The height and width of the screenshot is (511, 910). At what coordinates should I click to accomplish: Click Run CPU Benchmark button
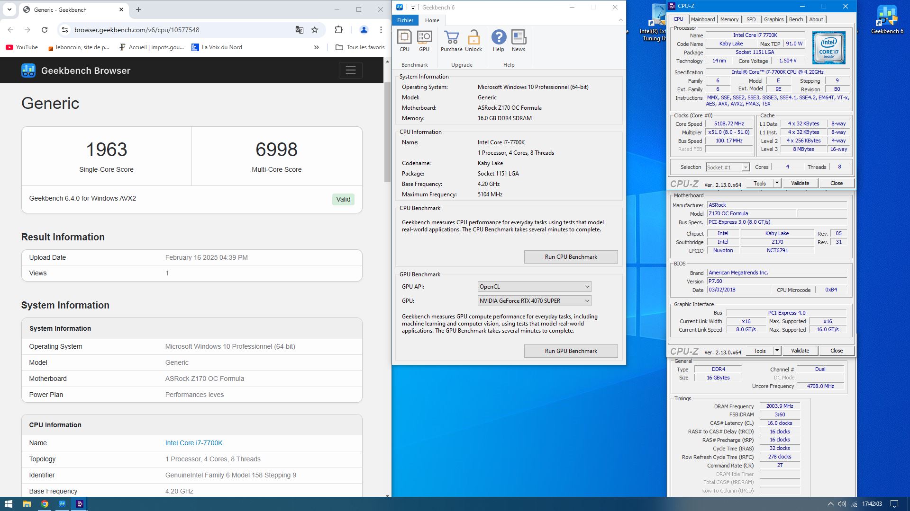(x=571, y=257)
